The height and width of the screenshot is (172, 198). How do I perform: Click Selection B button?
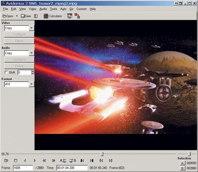[x=182, y=168]
